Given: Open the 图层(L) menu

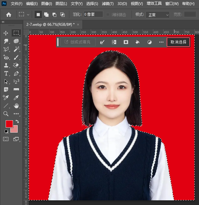Looking at the screenshot, I should [x=61, y=4].
